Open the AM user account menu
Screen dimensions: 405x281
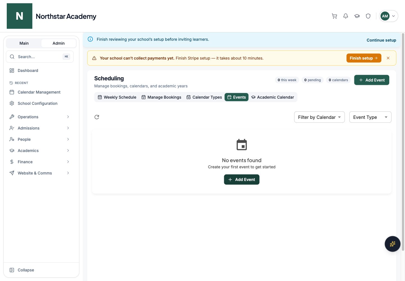(x=389, y=16)
